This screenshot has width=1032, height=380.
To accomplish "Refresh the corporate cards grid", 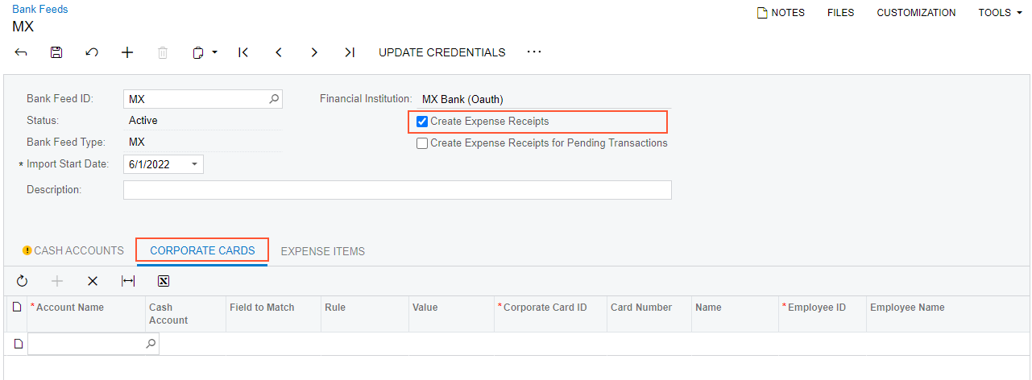I will [22, 281].
